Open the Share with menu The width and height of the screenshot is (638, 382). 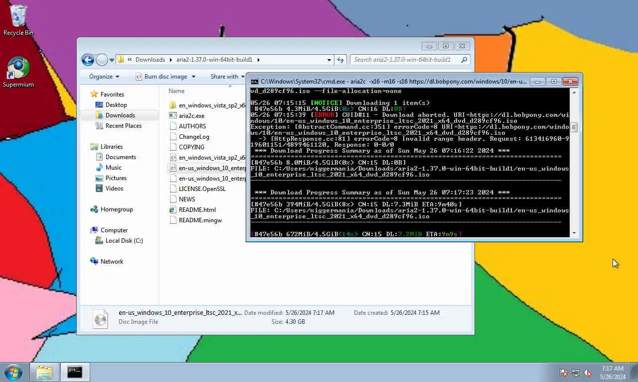(x=227, y=77)
